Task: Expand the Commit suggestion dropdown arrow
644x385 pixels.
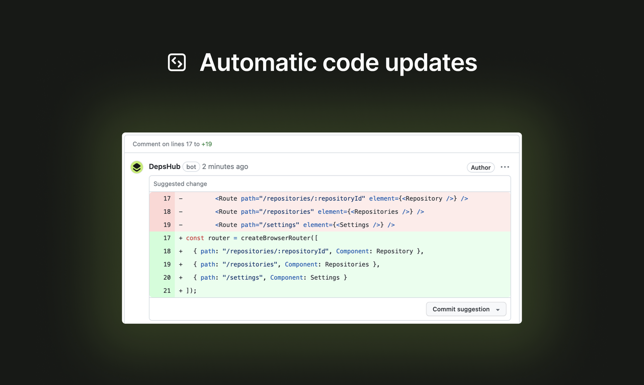Action: click(498, 310)
